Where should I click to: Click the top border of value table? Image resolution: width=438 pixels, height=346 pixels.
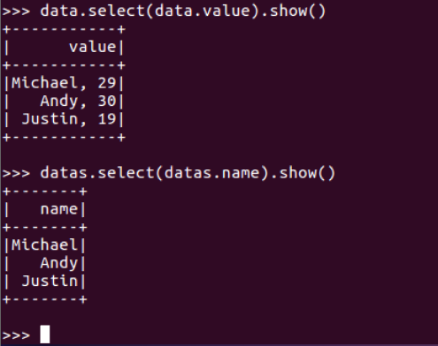point(64,29)
